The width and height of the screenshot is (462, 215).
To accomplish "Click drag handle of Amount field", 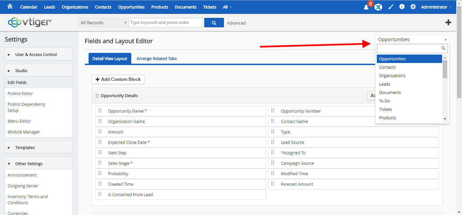I will pos(100,131).
